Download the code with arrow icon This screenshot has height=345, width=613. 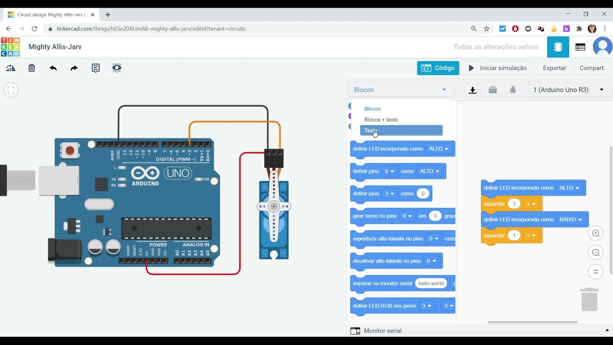(473, 90)
